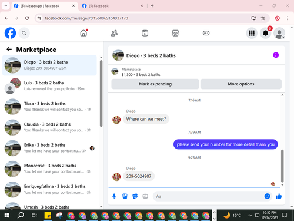Open Moncerrat 3 beds 2 baths conversation
Image resolution: width=294 pixels, height=221 pixels.
[x=49, y=169]
